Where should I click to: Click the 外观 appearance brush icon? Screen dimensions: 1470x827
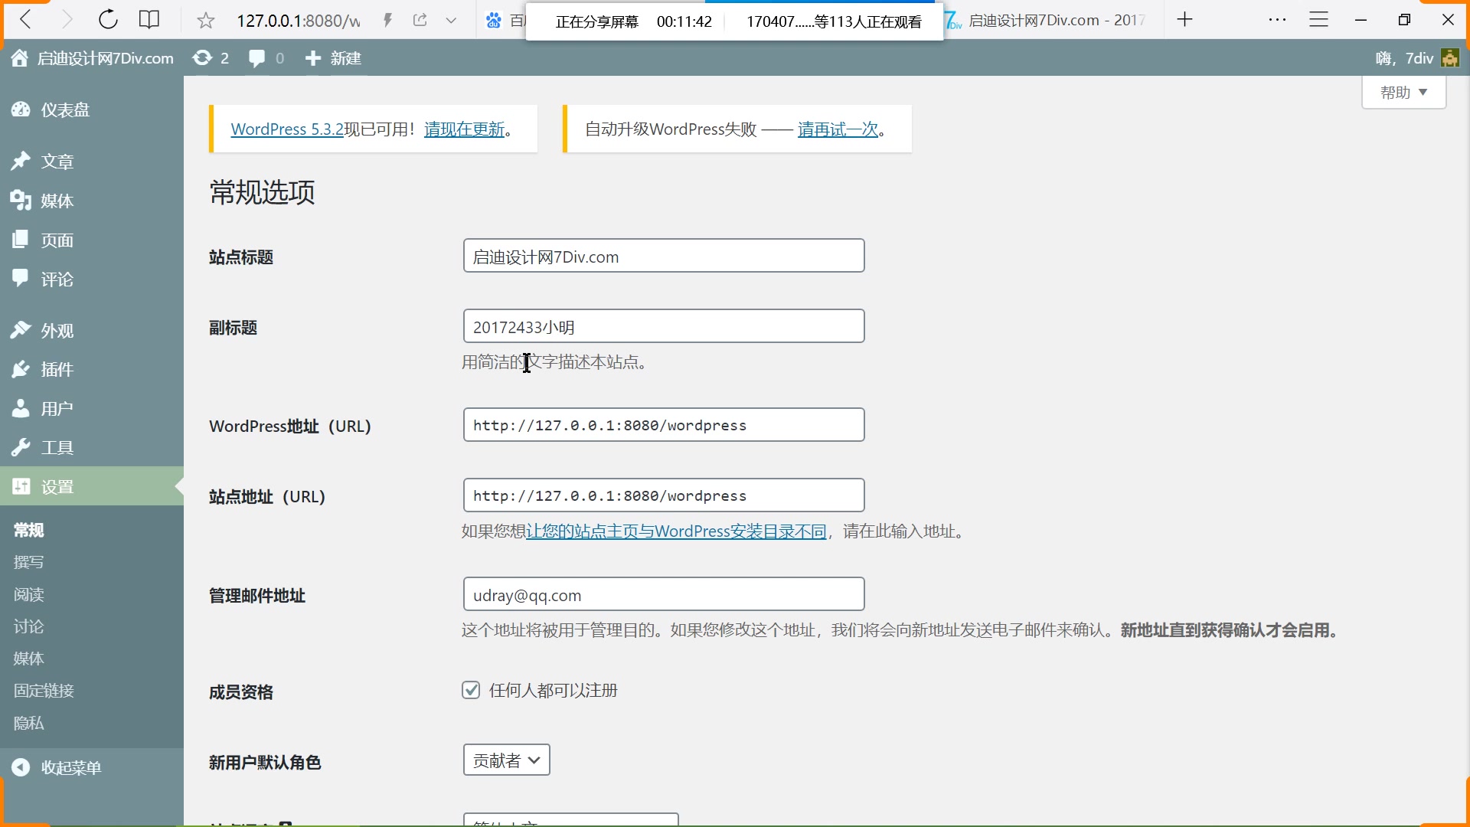point(21,330)
